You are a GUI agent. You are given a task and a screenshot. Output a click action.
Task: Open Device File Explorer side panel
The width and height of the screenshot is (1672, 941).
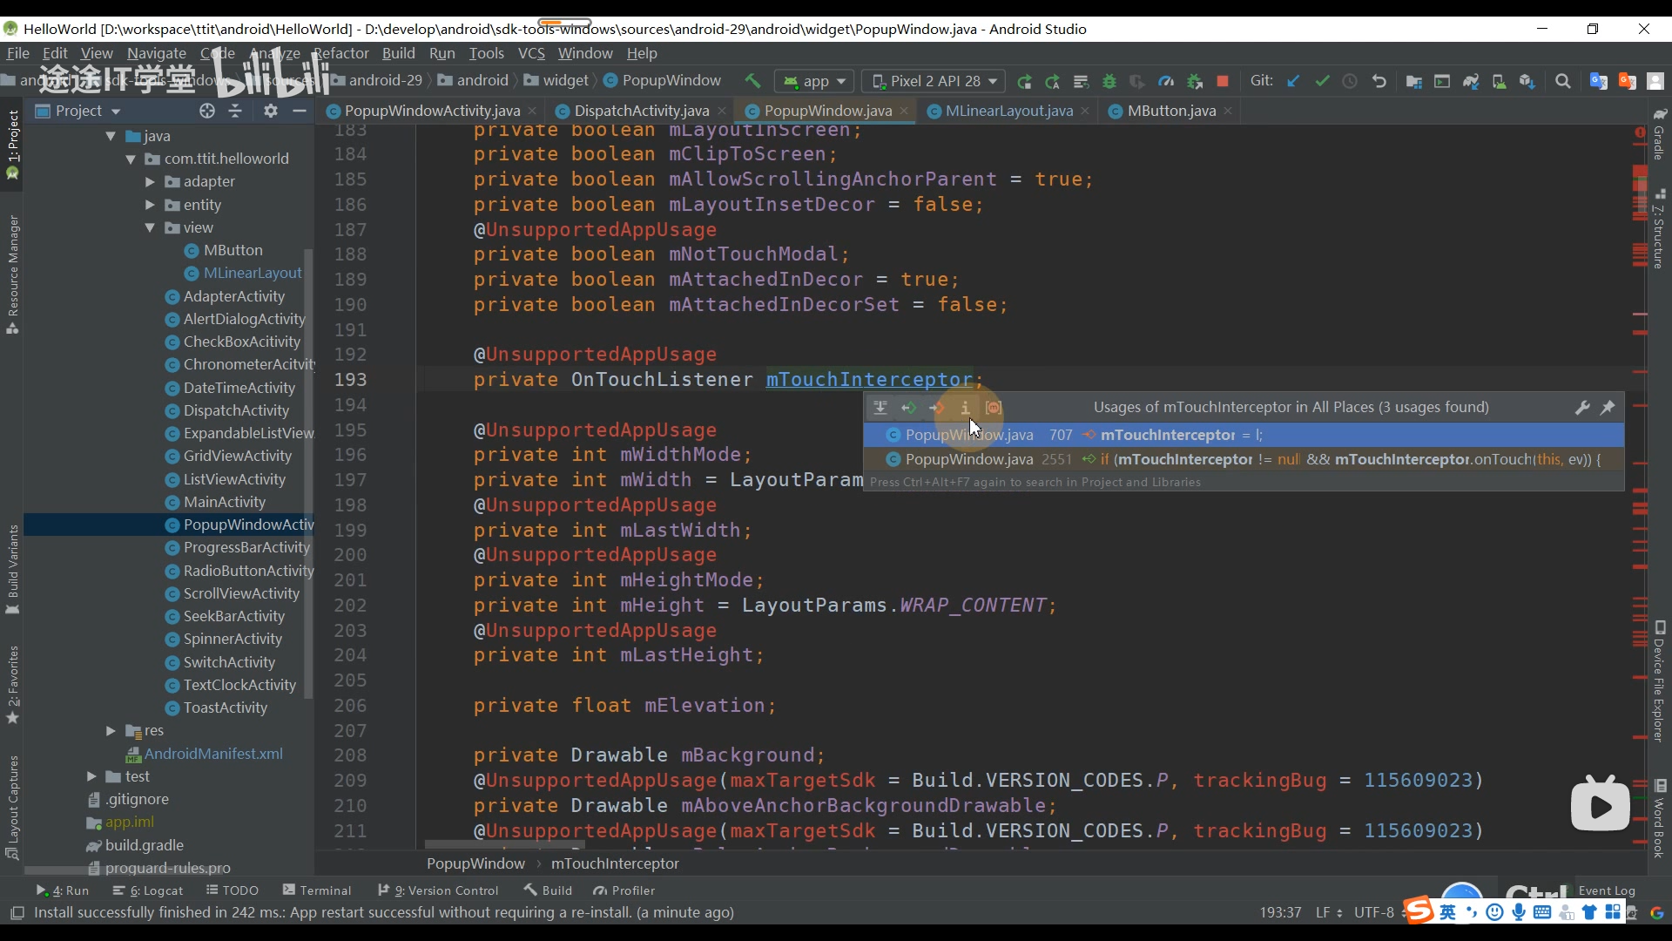[1660, 681]
